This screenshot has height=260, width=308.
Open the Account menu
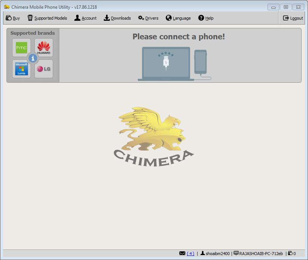point(85,18)
